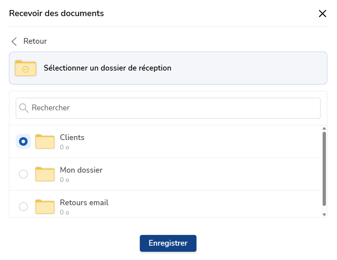The image size is (337, 260).
Task: Click the search magnifier icon
Action: (24, 108)
